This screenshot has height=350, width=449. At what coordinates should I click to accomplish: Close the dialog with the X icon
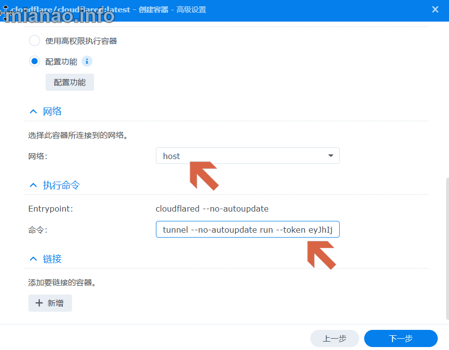(435, 9)
